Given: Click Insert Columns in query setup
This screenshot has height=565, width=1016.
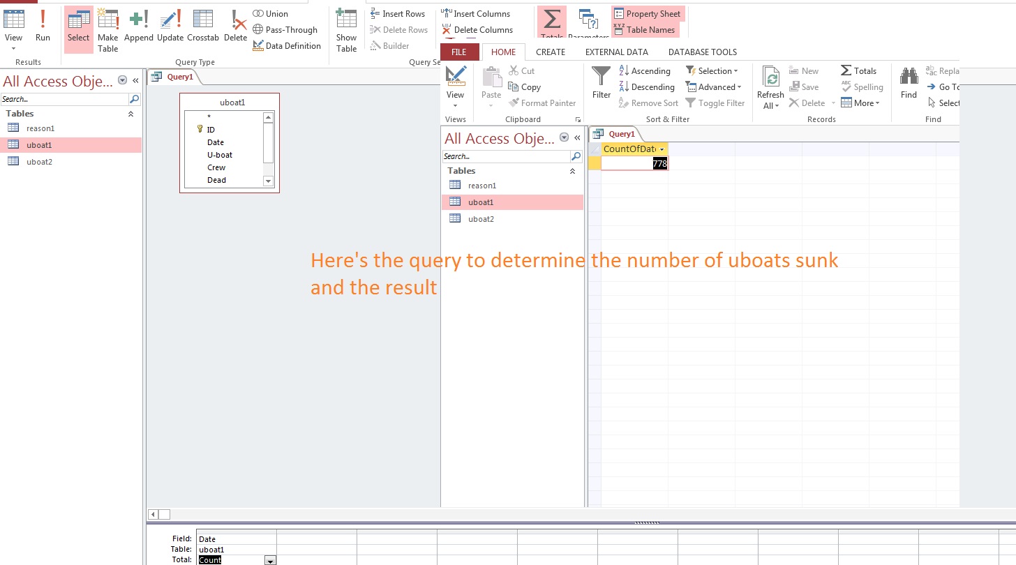Looking at the screenshot, I should pyautogui.click(x=476, y=13).
